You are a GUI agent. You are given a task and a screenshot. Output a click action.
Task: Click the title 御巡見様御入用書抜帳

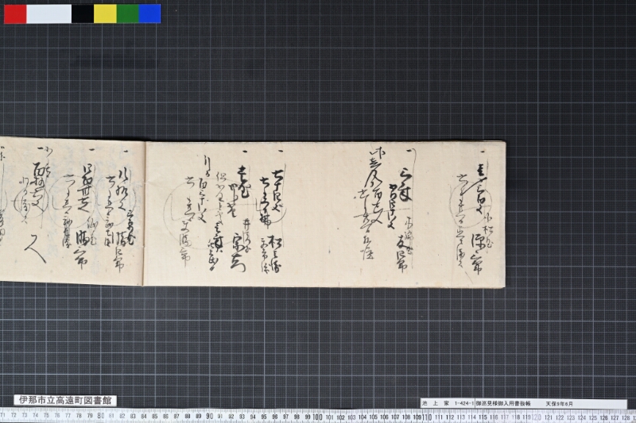pos(503,404)
